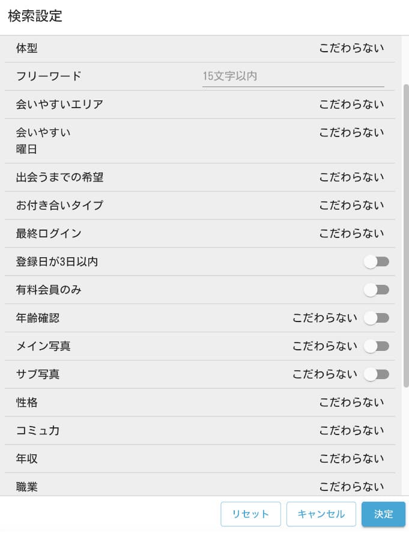Open the 性格 selection
The height and width of the screenshot is (542, 409).
tap(351, 403)
